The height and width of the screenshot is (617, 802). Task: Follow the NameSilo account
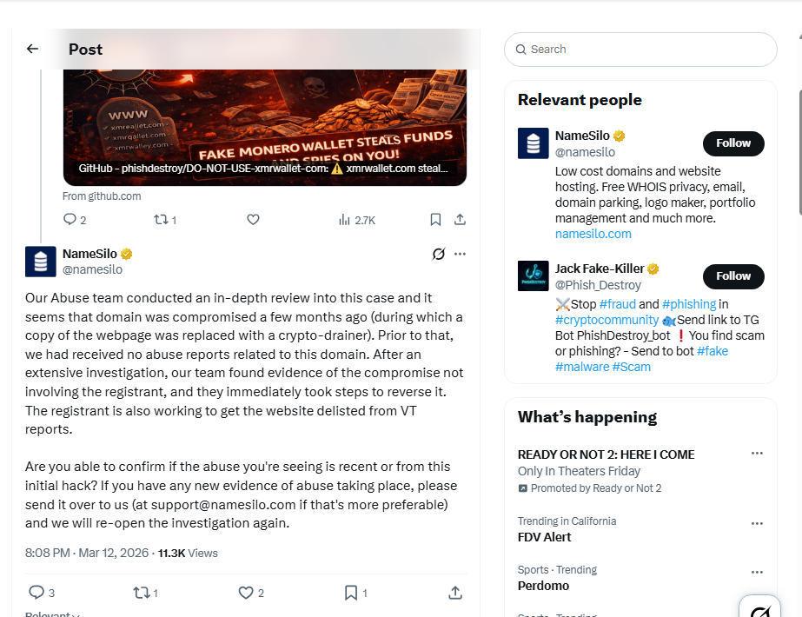(733, 143)
